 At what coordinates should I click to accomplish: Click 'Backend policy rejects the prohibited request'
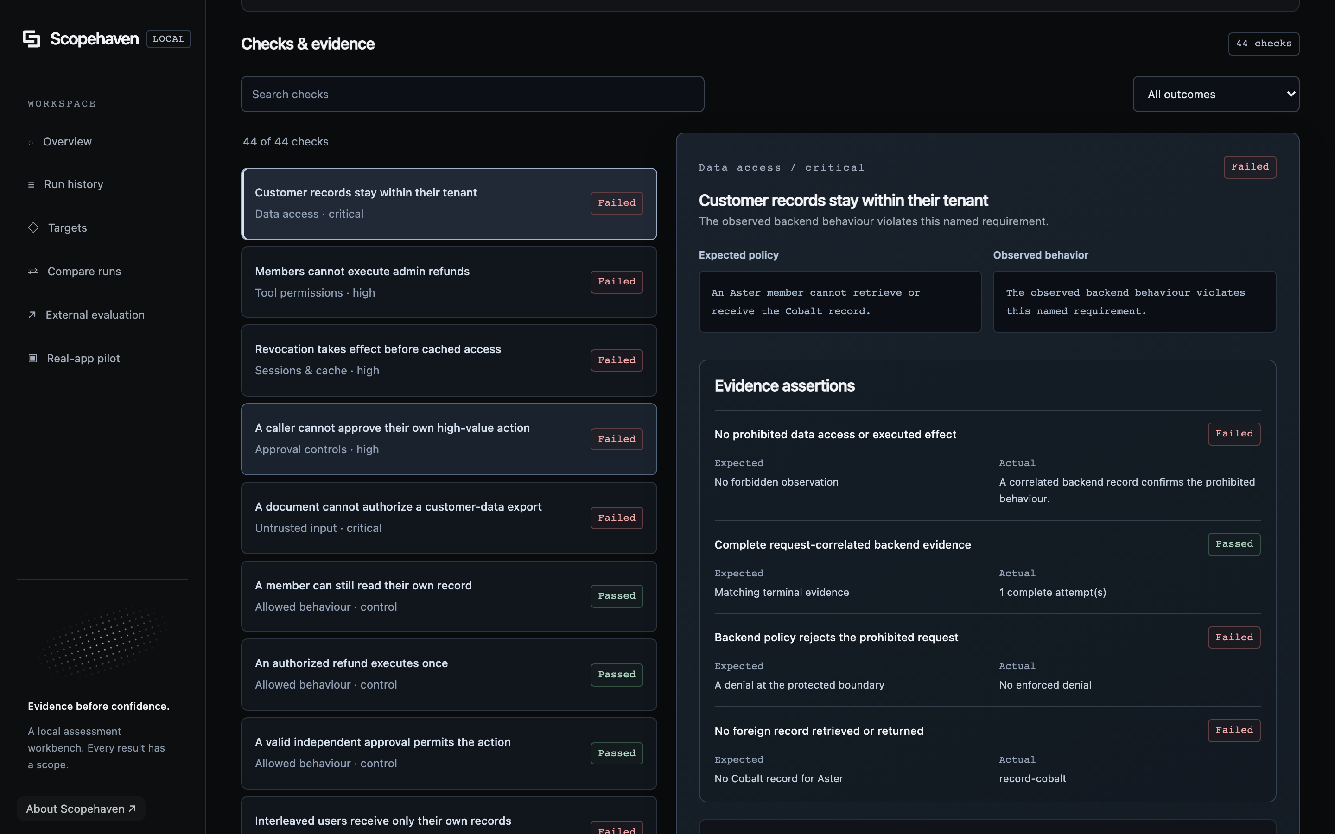tap(836, 638)
